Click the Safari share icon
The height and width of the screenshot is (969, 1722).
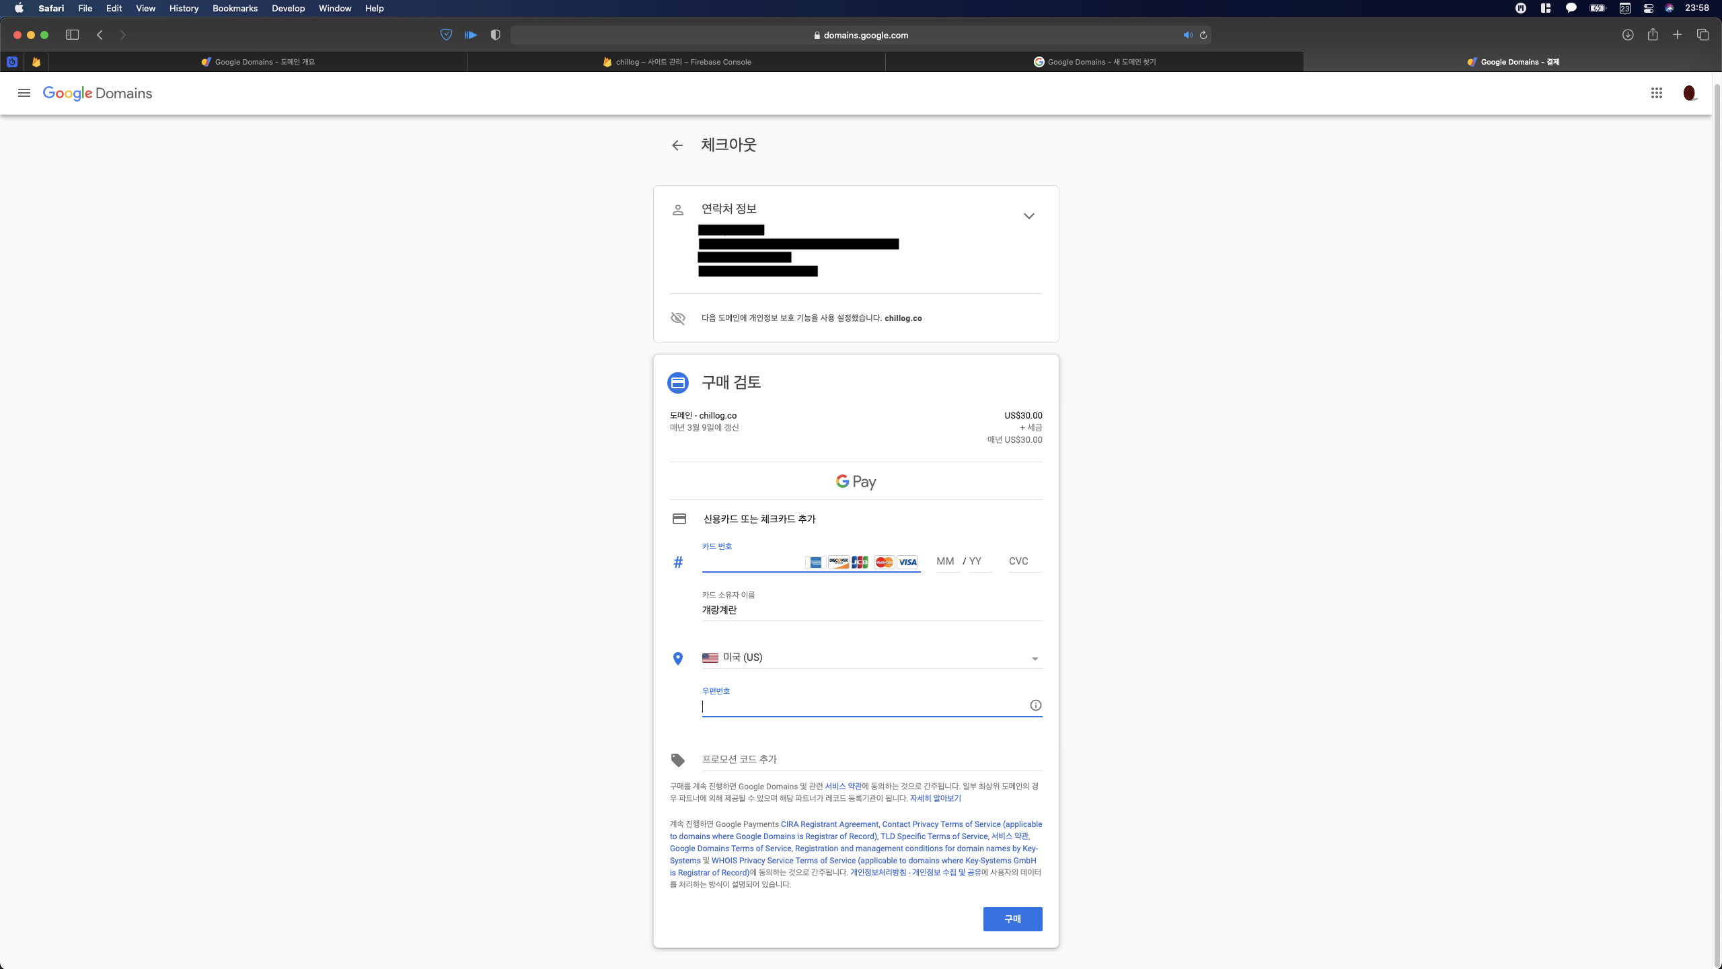1653,35
